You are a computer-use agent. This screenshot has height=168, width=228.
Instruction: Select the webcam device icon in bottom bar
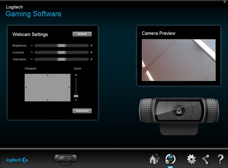point(66,159)
